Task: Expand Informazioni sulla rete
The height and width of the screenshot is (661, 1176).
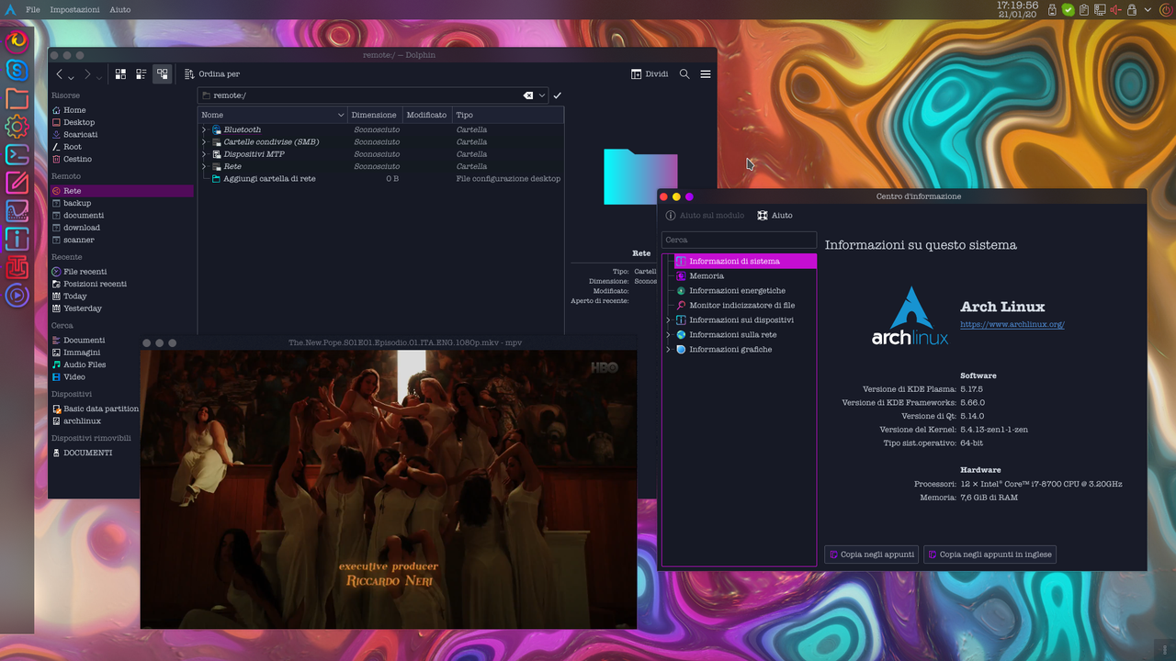Action: 668,335
